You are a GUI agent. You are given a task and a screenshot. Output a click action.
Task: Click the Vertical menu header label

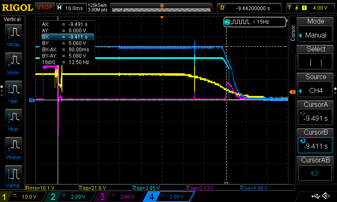pyautogui.click(x=12, y=19)
